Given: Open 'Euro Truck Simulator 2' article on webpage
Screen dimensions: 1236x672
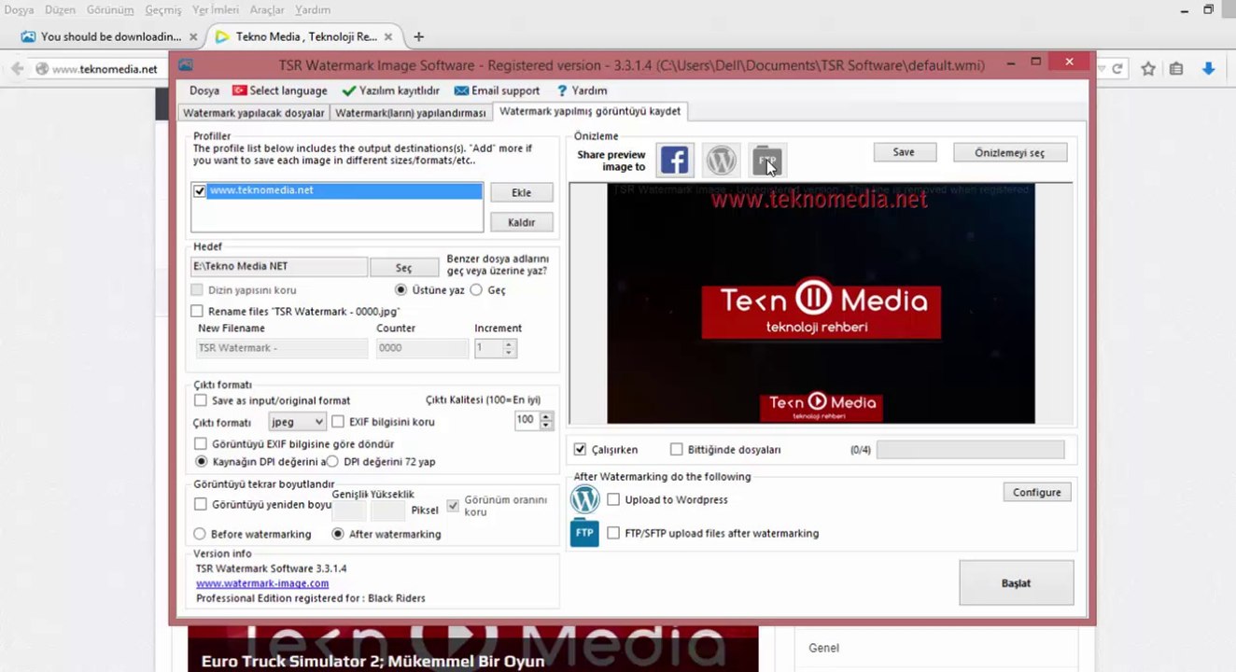Looking at the screenshot, I should click(x=373, y=662).
